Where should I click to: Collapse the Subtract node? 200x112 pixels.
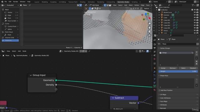[113, 98]
